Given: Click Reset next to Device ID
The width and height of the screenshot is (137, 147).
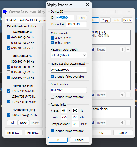Looking at the screenshot, I should [81, 18].
